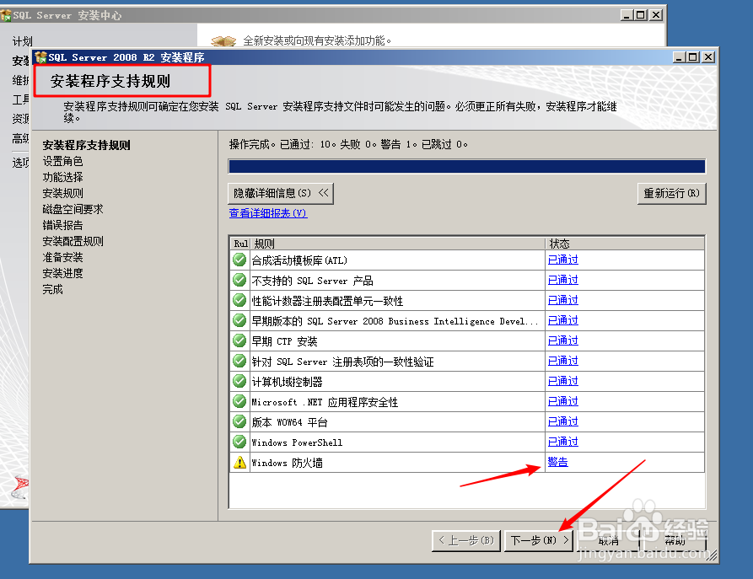Open 已通过 link for 版本 WOW64 平台
Image resolution: width=753 pixels, height=579 pixels.
[x=562, y=421]
